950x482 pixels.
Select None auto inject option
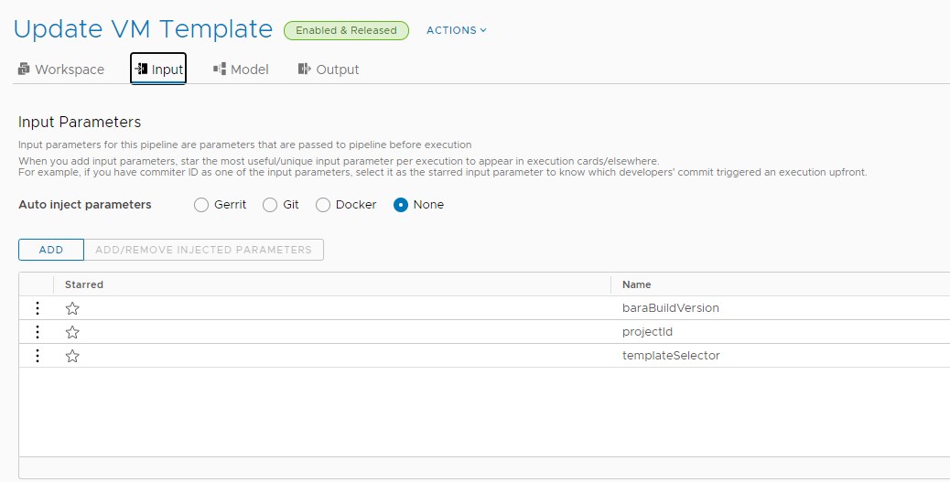click(x=401, y=205)
